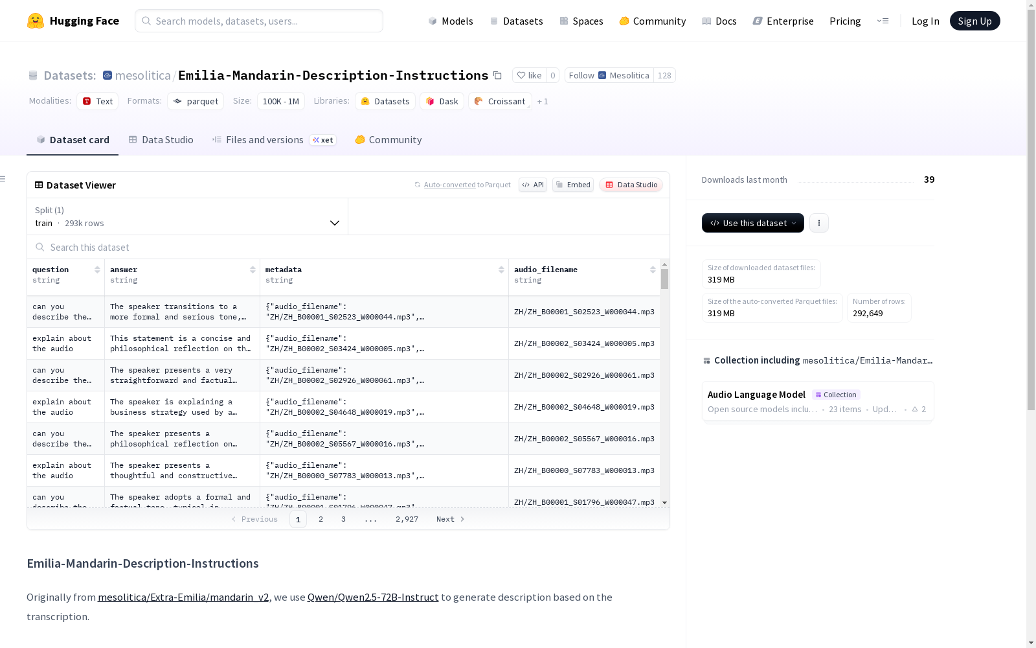The image size is (1036, 648).
Task: Sort by the answer column
Action: point(253,270)
